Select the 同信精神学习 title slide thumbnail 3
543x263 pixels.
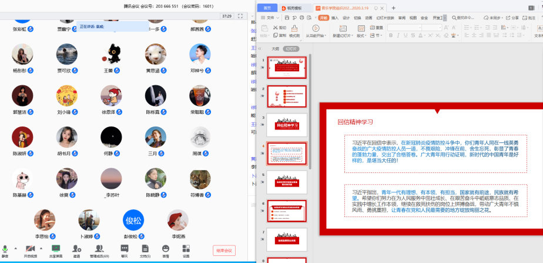(287, 124)
